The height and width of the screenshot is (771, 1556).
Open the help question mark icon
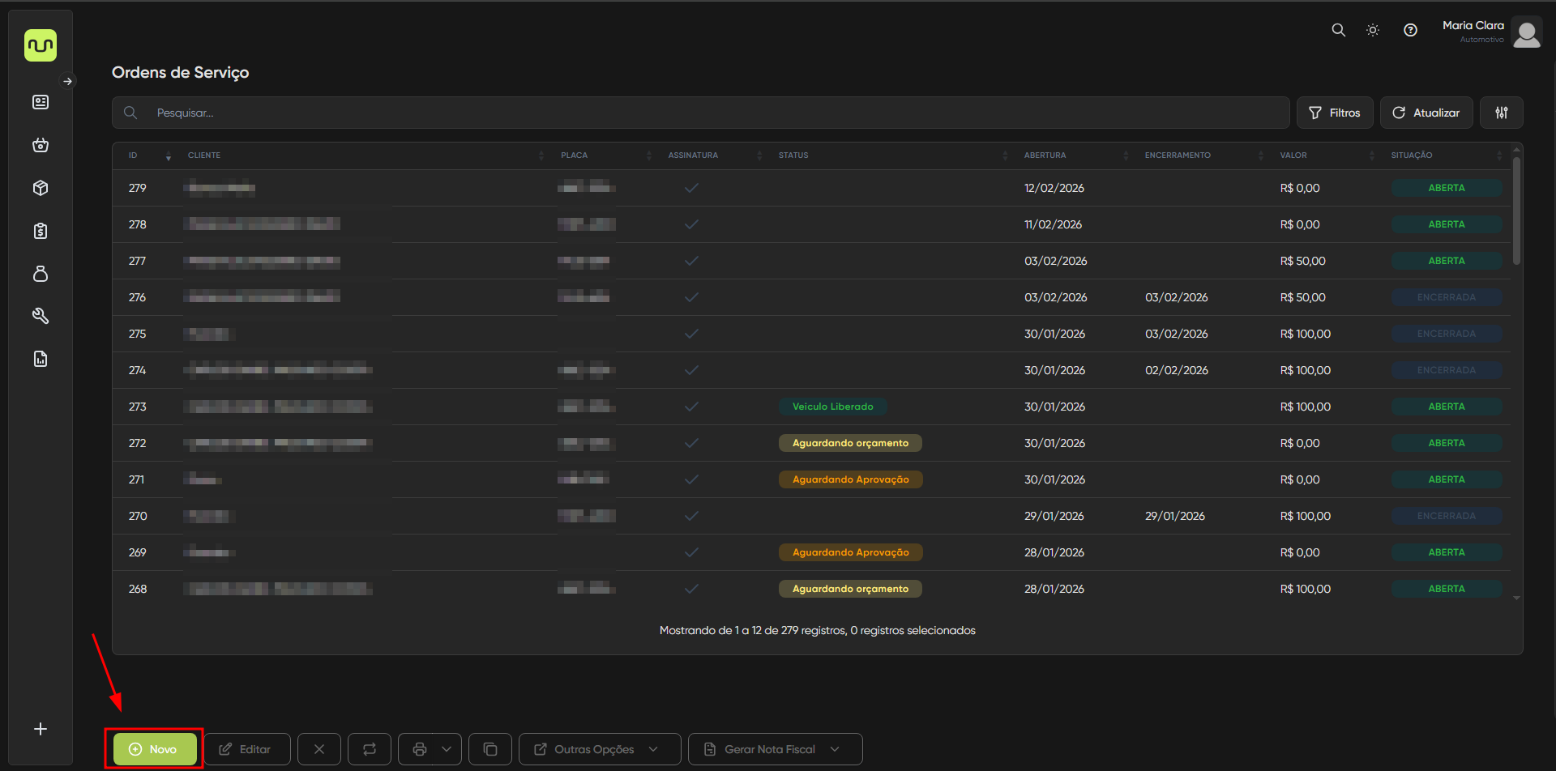1410,30
